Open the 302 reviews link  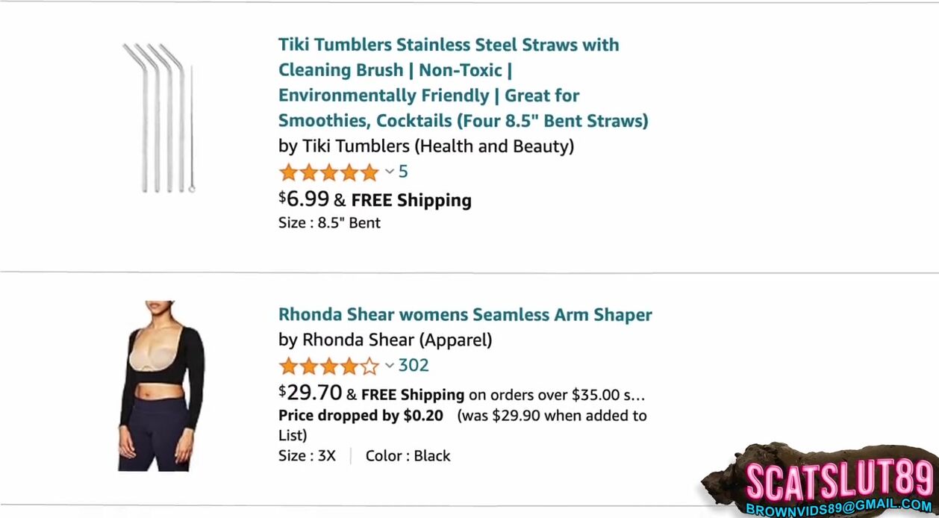[414, 365]
